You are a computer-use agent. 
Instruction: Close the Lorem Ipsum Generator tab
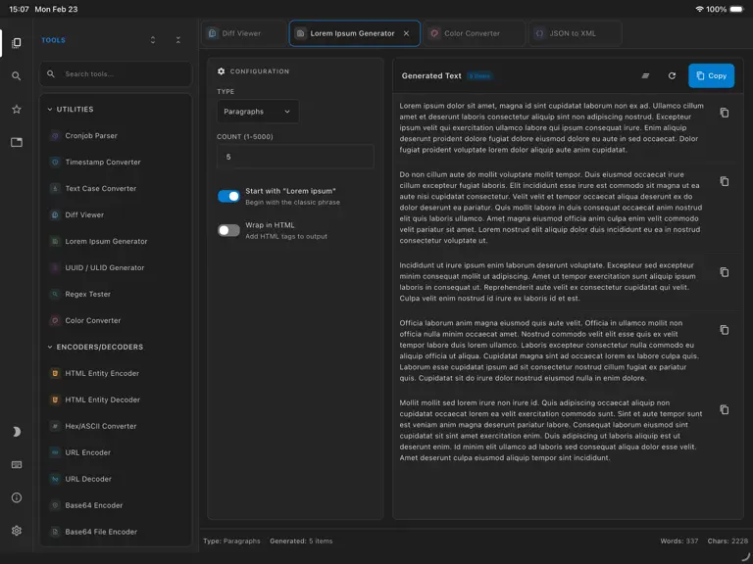406,33
